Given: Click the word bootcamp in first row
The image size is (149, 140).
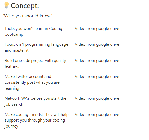Looking at the screenshot, I should tap(14, 34).
